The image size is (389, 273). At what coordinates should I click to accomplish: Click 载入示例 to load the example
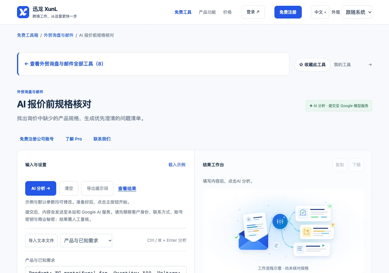point(177,165)
